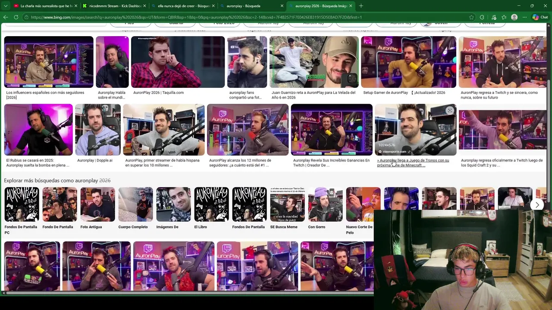Open 'Auronplay | Dopple.ai' image result
The image size is (552, 310).
[98, 130]
